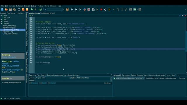Pause the running debug process

[109, 9]
